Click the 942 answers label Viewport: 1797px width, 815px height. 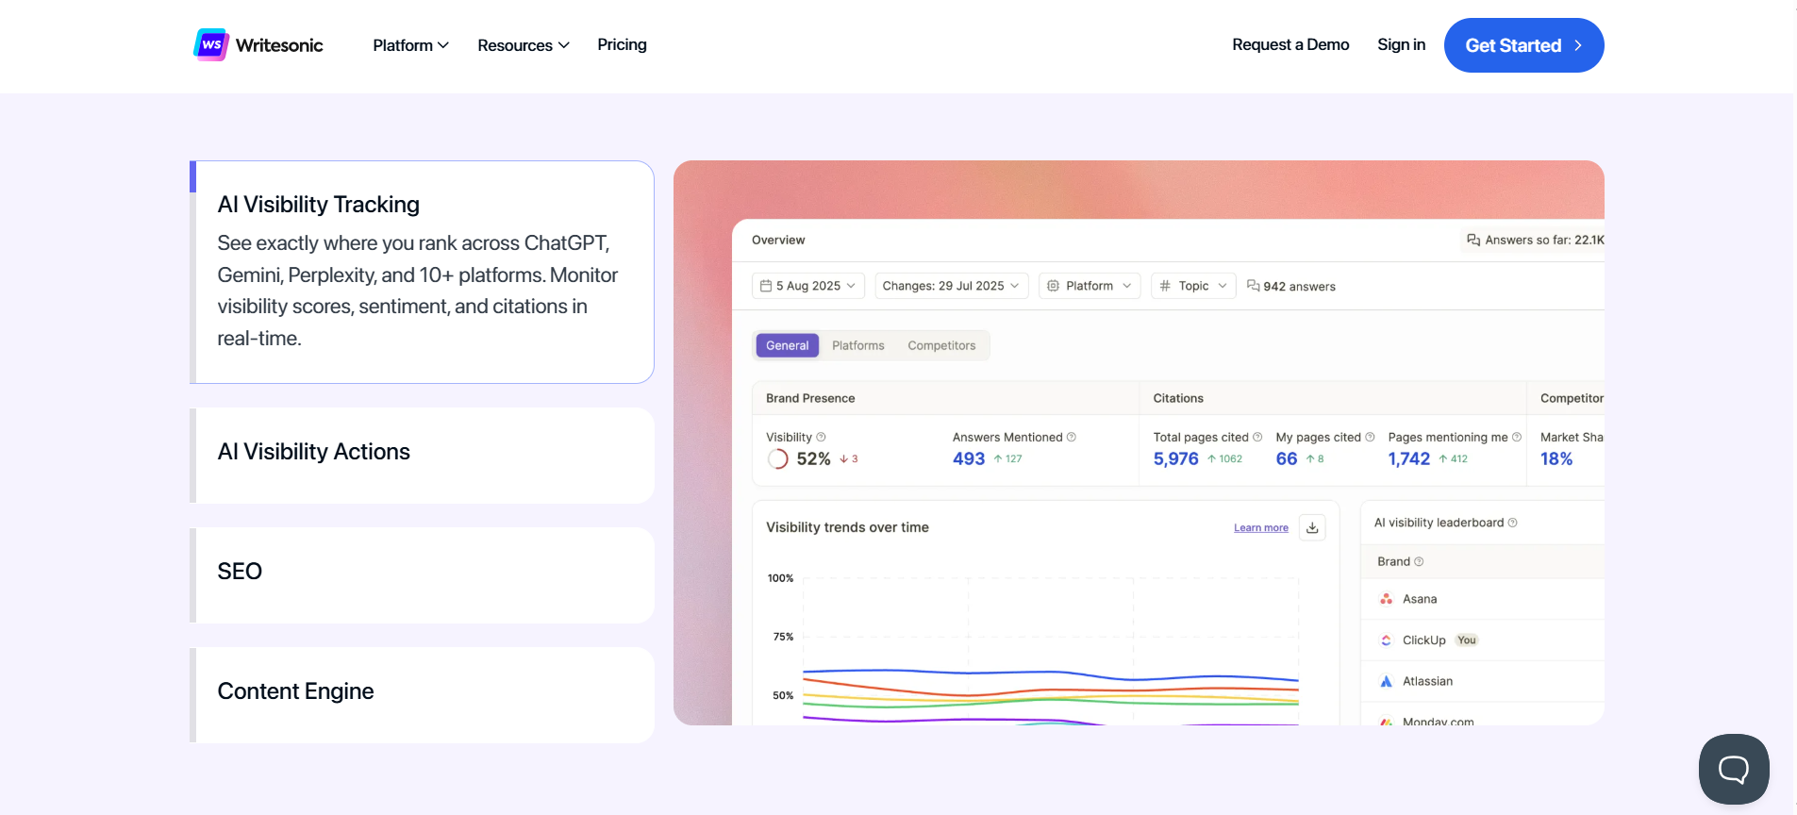tap(1299, 287)
